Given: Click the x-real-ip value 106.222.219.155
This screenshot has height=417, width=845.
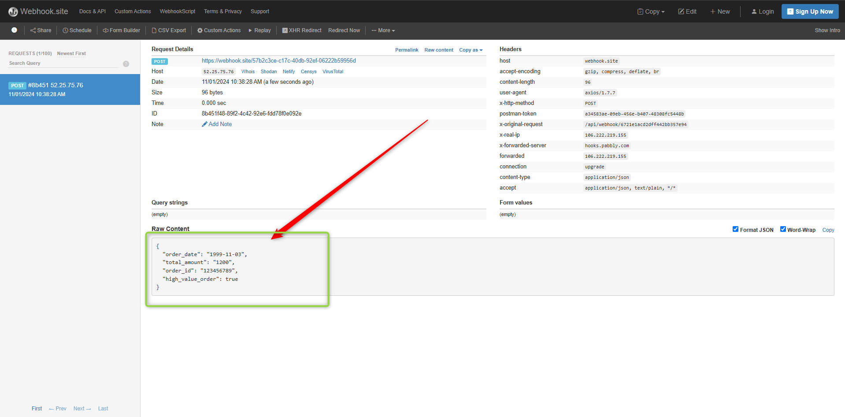Looking at the screenshot, I should [605, 135].
